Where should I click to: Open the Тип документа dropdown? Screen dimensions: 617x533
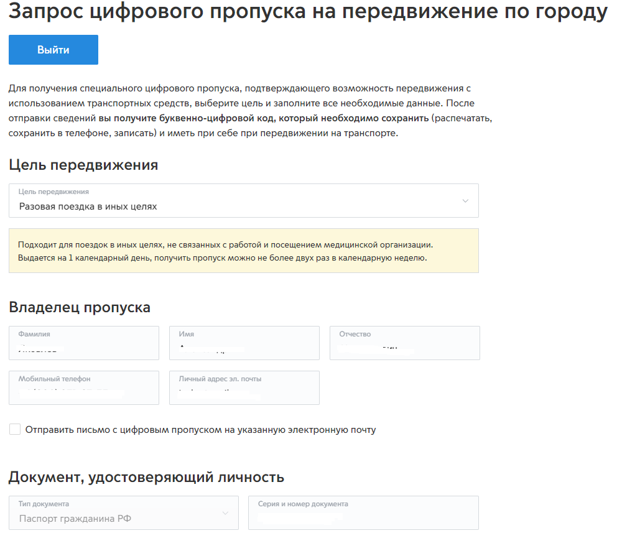coord(123,512)
